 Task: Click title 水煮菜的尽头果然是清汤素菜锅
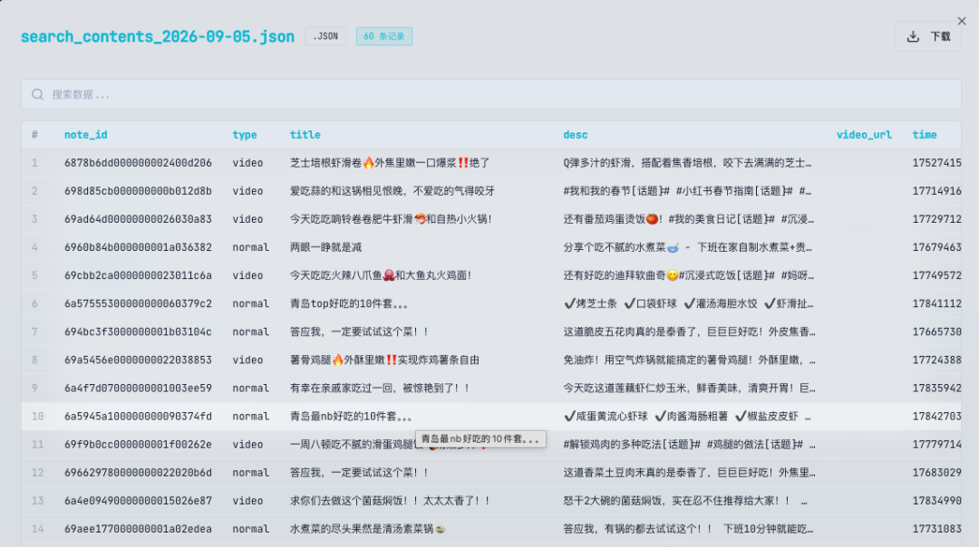pos(368,528)
